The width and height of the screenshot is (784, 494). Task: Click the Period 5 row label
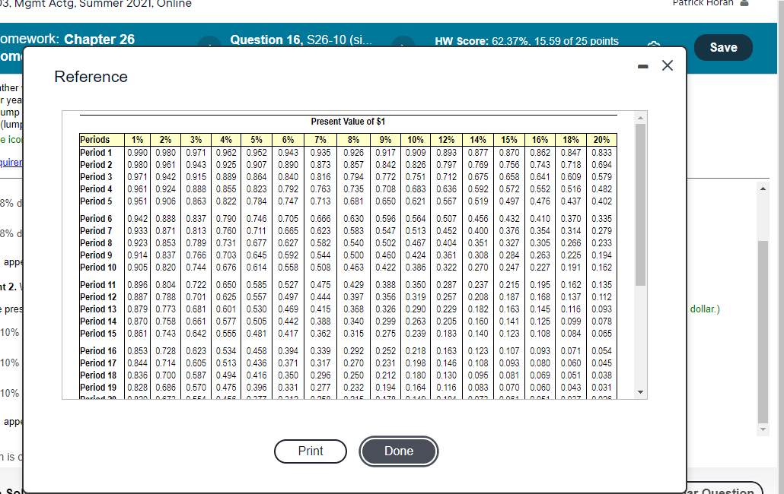tap(97, 201)
